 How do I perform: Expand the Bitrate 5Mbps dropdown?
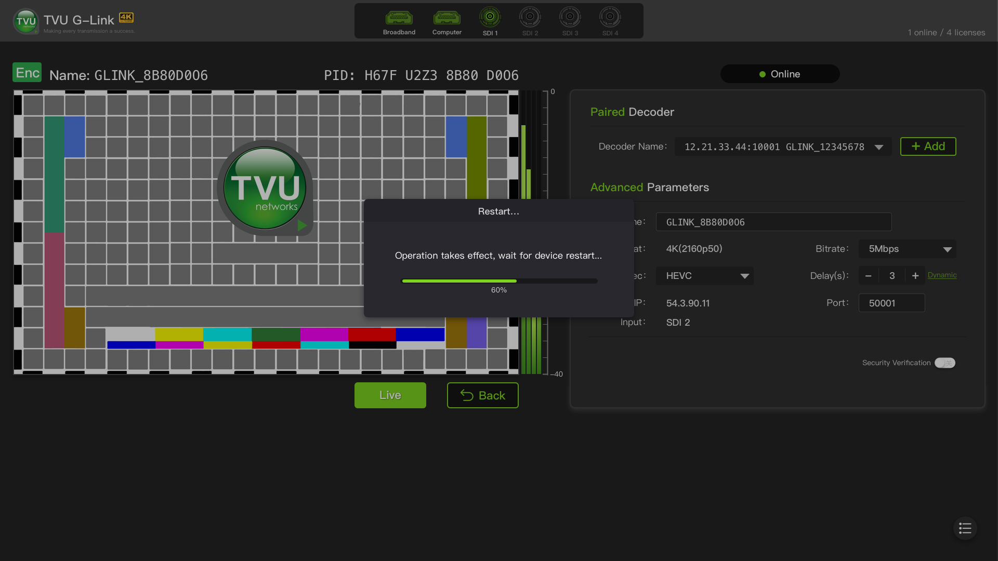pos(907,249)
